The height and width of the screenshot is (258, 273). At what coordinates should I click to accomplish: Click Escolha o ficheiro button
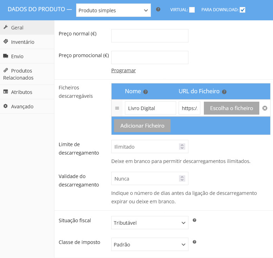pos(231,108)
